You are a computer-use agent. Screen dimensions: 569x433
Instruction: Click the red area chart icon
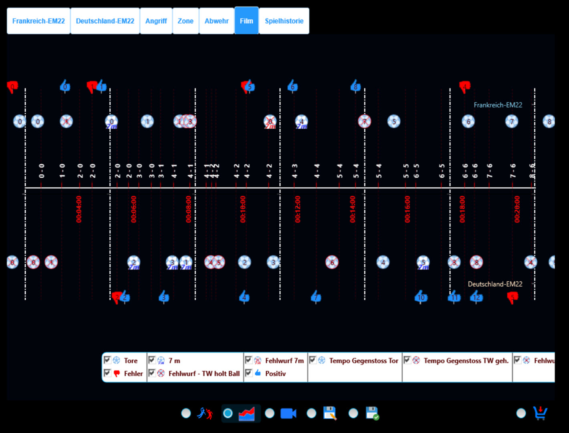pos(246,413)
